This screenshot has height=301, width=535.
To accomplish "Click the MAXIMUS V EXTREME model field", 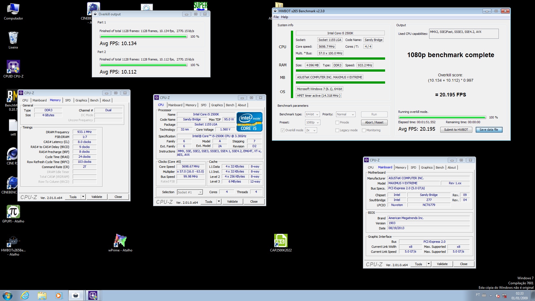I will point(414,183).
